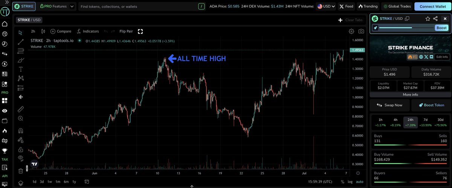452x188 pixels.
Task: Toggle hide drawings eye icon
Action: 21,158
